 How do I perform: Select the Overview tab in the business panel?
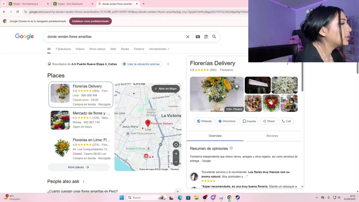215,136
